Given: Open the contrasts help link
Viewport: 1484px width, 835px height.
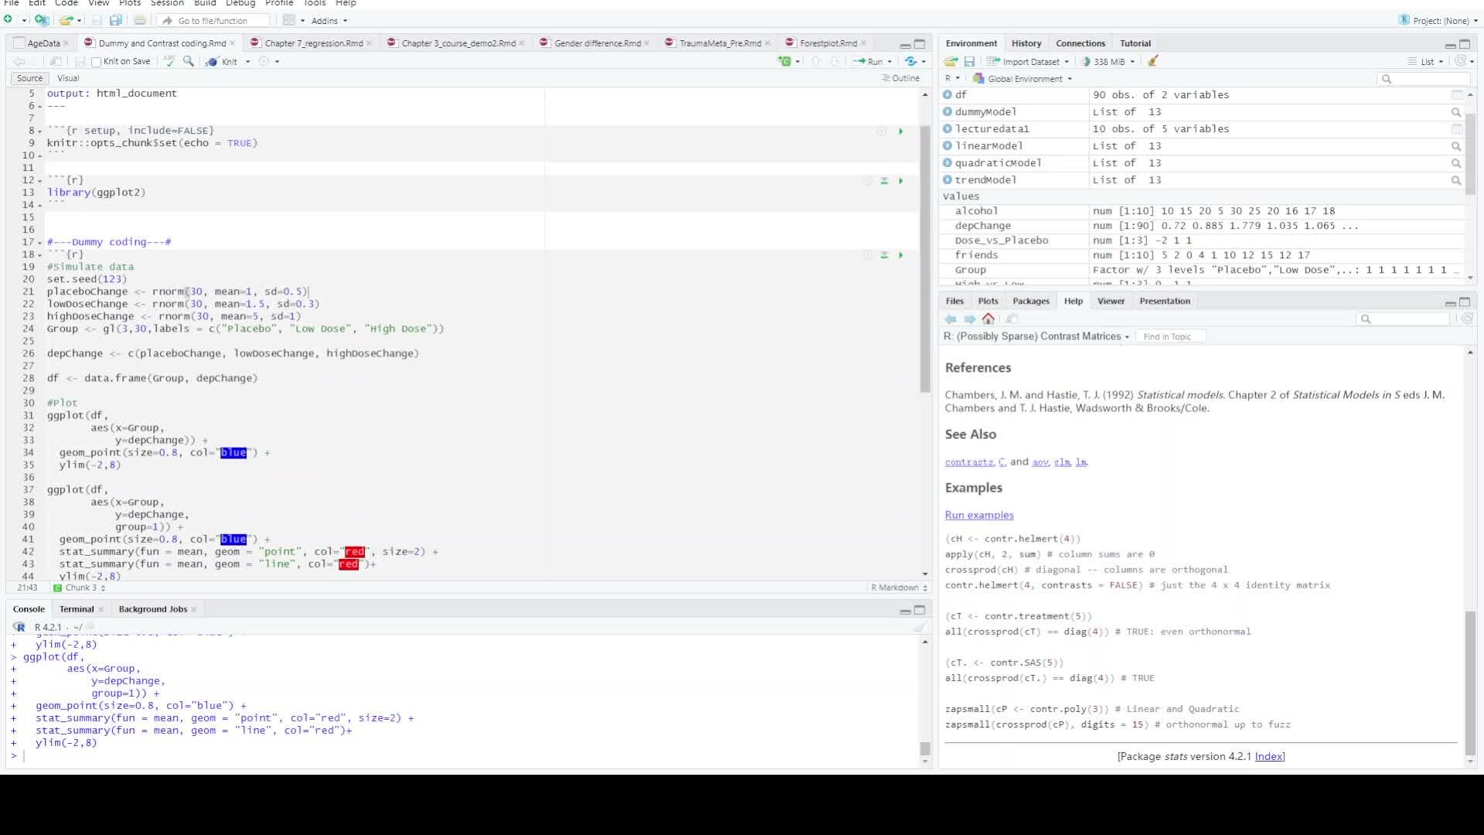Looking at the screenshot, I should [x=968, y=462].
